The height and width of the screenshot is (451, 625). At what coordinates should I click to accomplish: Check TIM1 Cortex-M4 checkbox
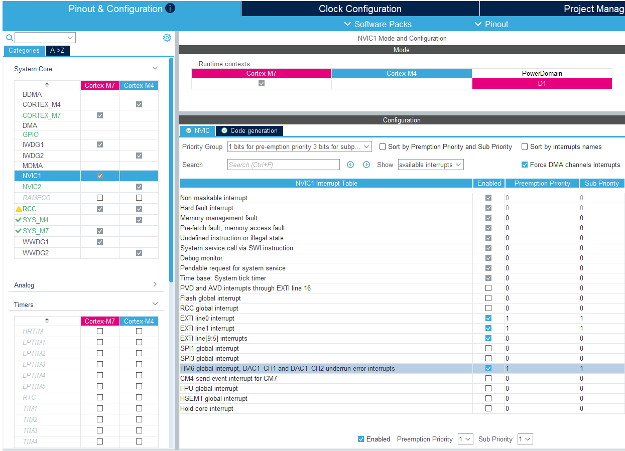(139, 408)
